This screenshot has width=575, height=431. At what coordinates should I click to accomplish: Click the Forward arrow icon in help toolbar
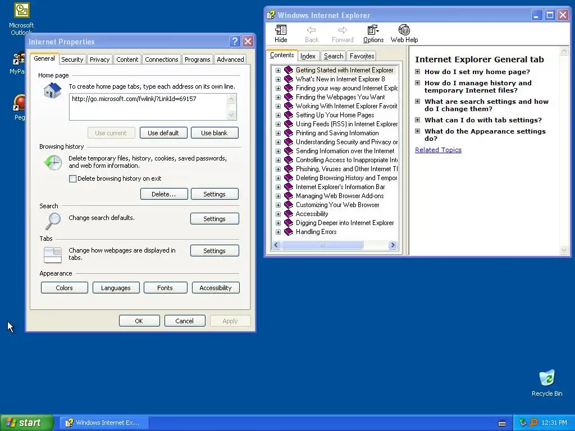click(343, 30)
